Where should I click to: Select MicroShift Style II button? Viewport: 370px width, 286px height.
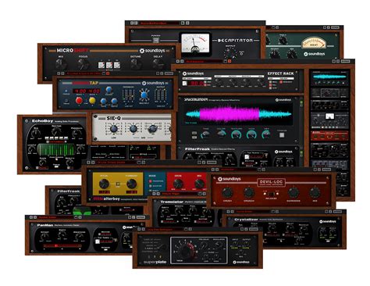click(x=109, y=65)
